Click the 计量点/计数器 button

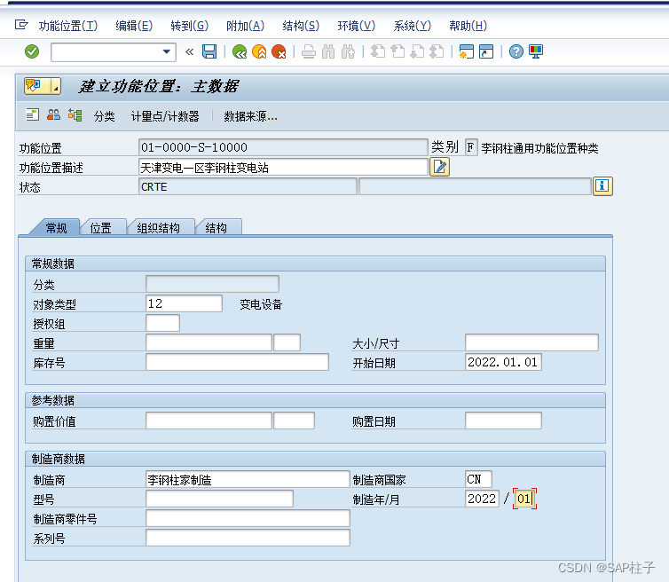tap(165, 116)
